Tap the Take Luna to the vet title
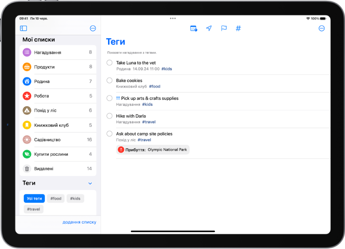Image resolution: width=345 pixels, height=249 pixels. tap(136, 63)
